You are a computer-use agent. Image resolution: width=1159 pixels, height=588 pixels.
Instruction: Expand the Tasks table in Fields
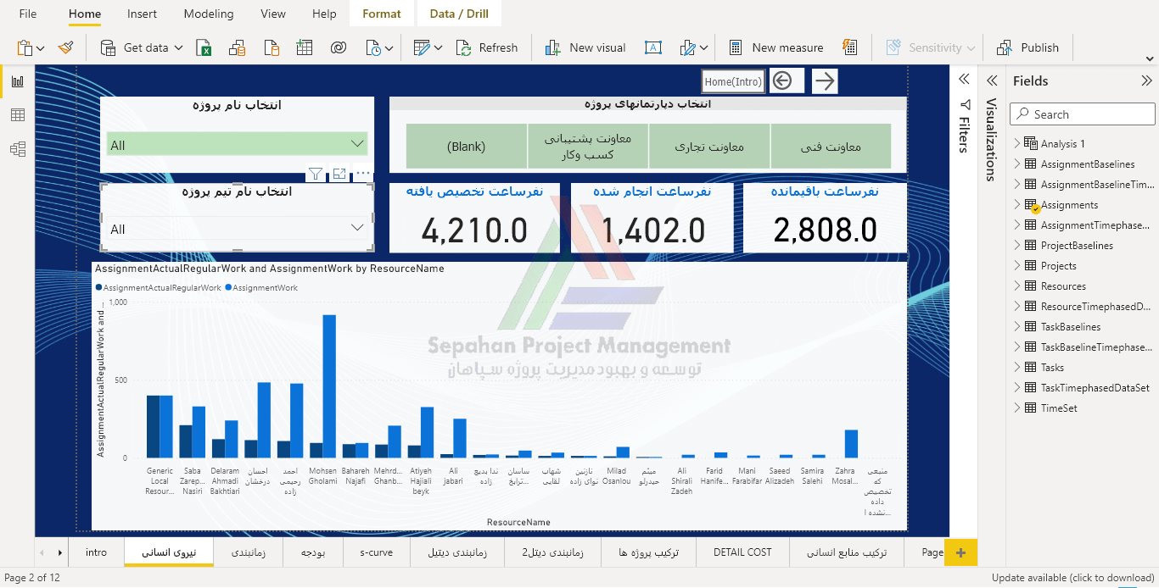point(1017,367)
